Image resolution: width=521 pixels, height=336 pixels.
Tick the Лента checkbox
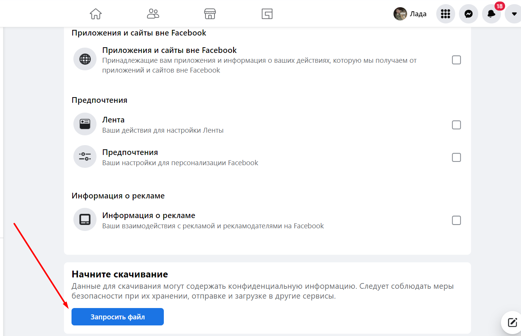click(x=456, y=125)
